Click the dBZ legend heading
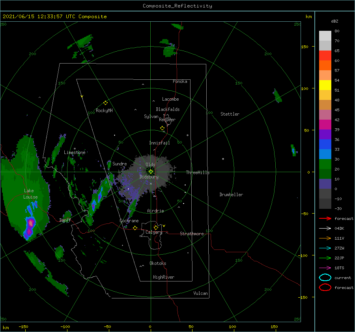 (x=334, y=21)
